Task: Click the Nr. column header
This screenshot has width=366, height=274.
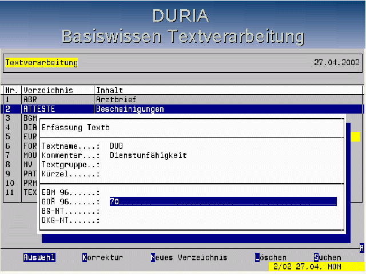Action: point(11,90)
